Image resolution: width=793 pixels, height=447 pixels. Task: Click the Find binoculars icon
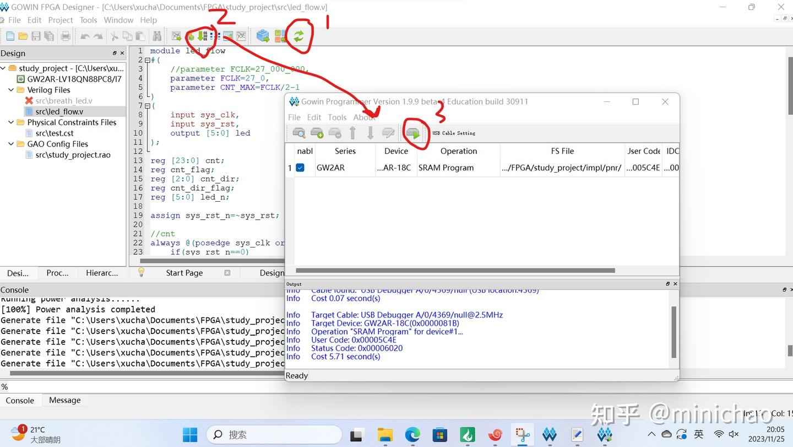(157, 36)
